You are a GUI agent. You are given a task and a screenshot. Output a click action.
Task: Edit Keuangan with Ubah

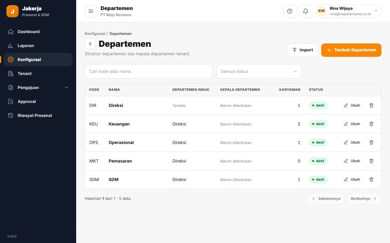click(352, 124)
